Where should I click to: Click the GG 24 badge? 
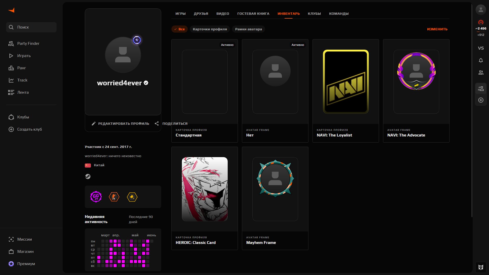click(96, 197)
